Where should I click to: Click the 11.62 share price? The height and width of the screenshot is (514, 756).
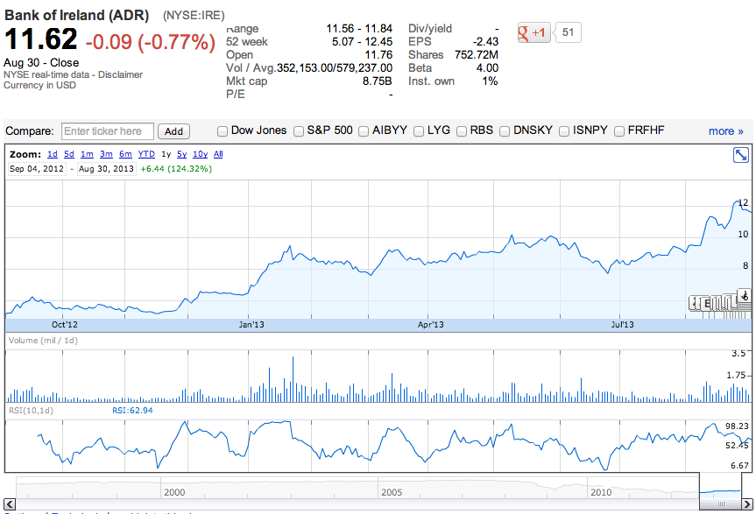[x=40, y=39]
